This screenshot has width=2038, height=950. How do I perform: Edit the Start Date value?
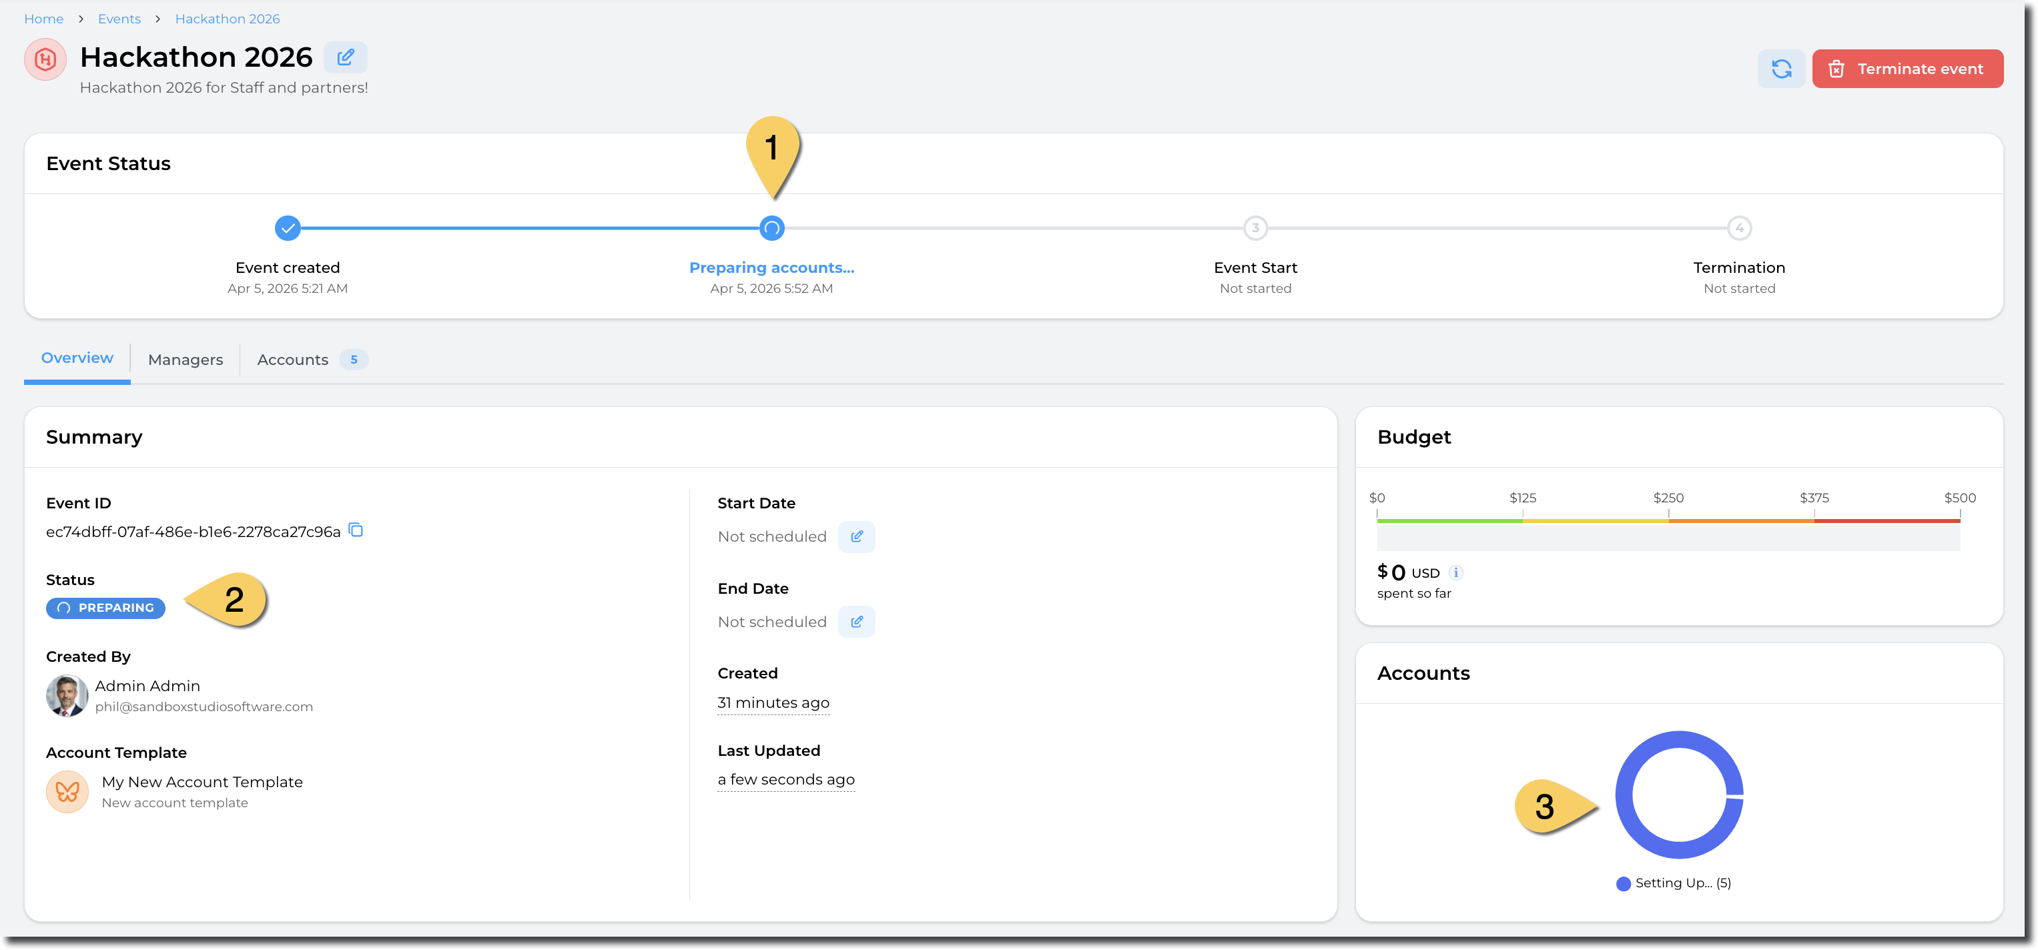click(x=856, y=536)
